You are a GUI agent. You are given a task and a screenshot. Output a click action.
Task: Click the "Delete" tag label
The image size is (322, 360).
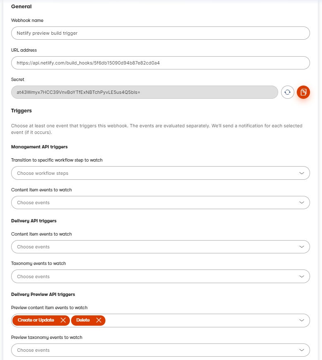tap(82, 320)
